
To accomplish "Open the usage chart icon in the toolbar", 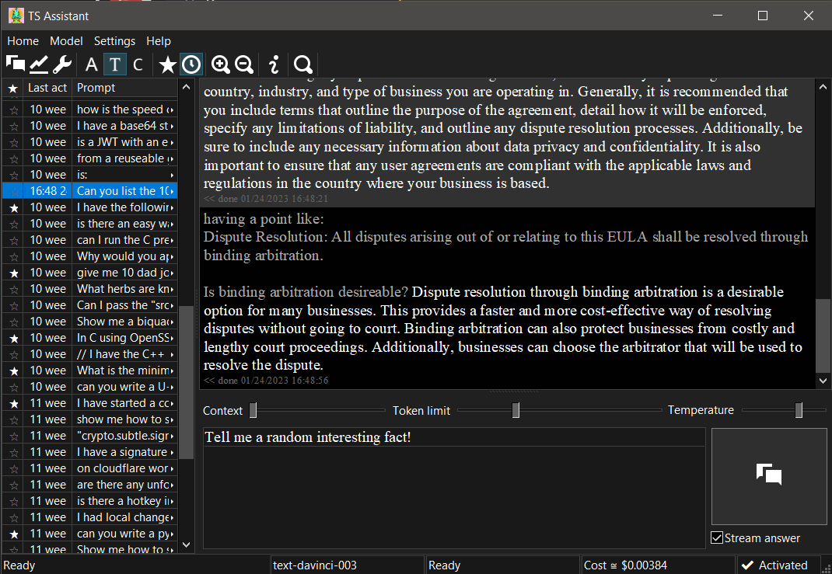I will 39,64.
